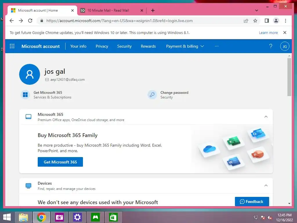Click the page vertical scrollbar thumb
Screen dimensions: 297x223
coord(289,77)
